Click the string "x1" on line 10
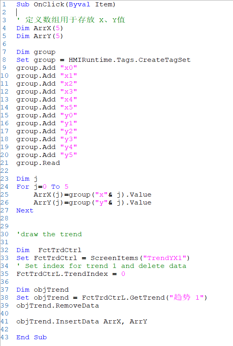Screen dimensions: 233x346 click(x=69, y=76)
